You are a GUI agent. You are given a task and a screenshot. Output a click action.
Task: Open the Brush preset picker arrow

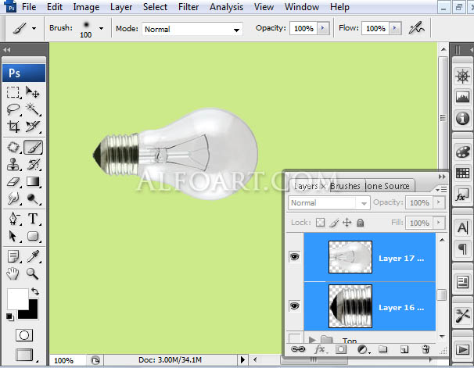(x=101, y=28)
